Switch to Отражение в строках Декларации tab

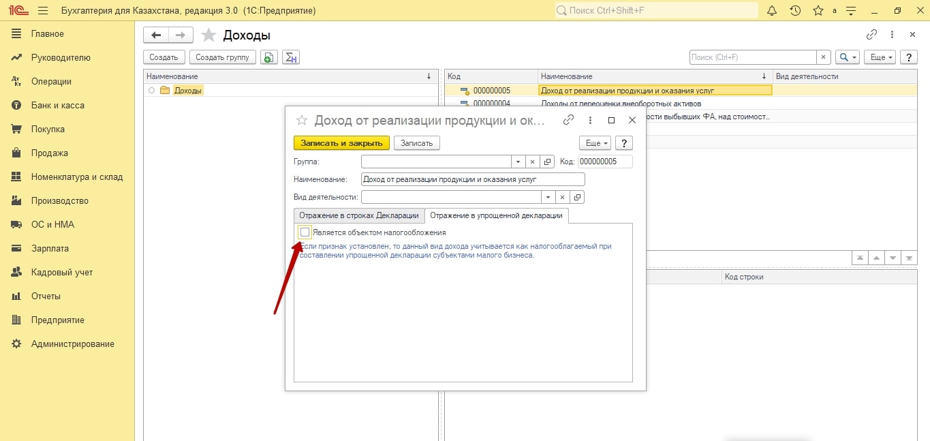coord(358,215)
